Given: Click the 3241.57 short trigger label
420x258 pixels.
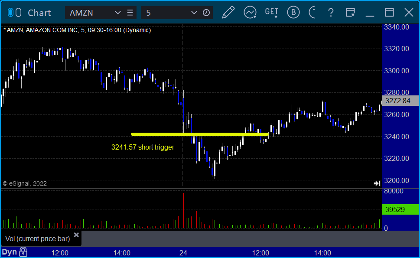Looking at the screenshot, I should pyautogui.click(x=143, y=147).
